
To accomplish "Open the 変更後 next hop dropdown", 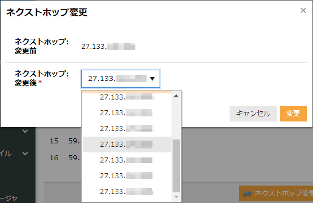I will [x=121, y=79].
